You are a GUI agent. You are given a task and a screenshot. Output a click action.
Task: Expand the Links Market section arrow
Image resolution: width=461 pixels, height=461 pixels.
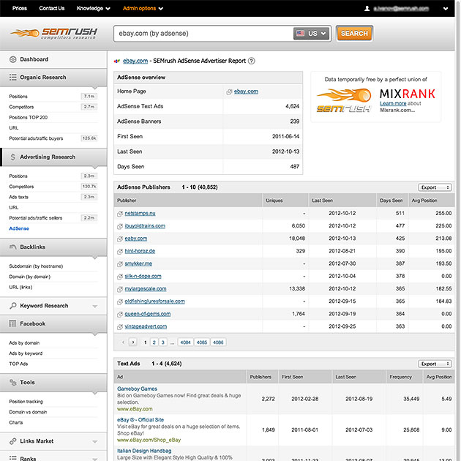tap(94, 441)
